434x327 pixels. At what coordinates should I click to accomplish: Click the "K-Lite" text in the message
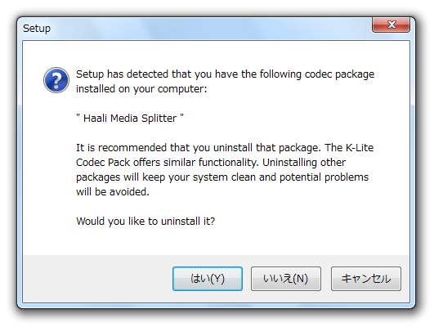point(360,148)
